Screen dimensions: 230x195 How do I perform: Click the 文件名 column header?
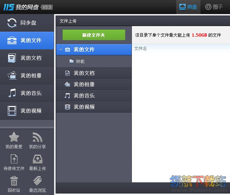140,49
